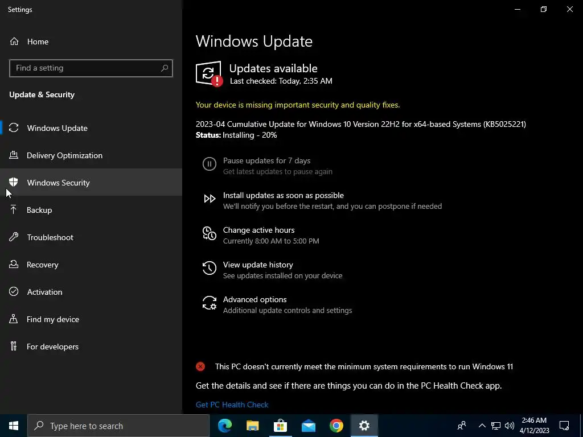
Task: Go to Home in Settings sidebar
Action: [x=91, y=42]
